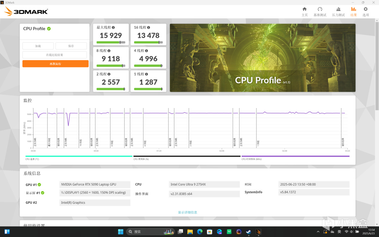
Task: Click info icon beside 1 线程
Action: 146,74
